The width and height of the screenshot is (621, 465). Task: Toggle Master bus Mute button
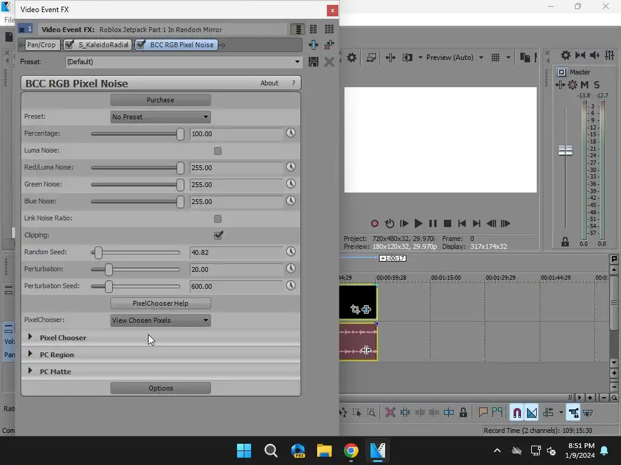click(x=584, y=85)
